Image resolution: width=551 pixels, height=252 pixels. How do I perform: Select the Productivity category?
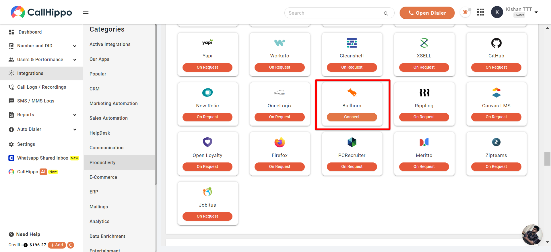pyautogui.click(x=119, y=163)
